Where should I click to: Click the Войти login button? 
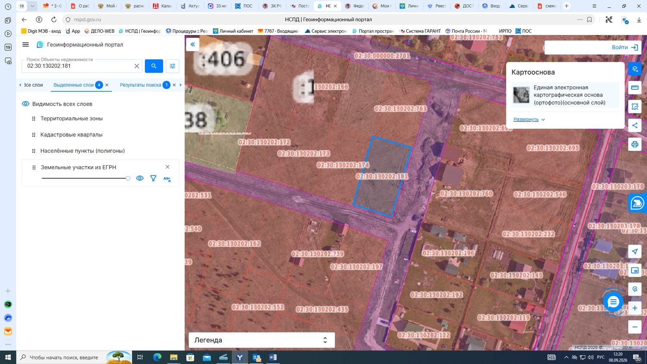(x=625, y=47)
